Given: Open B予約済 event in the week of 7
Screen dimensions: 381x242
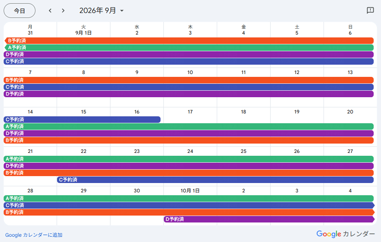Looking at the screenshot, I should tap(189, 80).
